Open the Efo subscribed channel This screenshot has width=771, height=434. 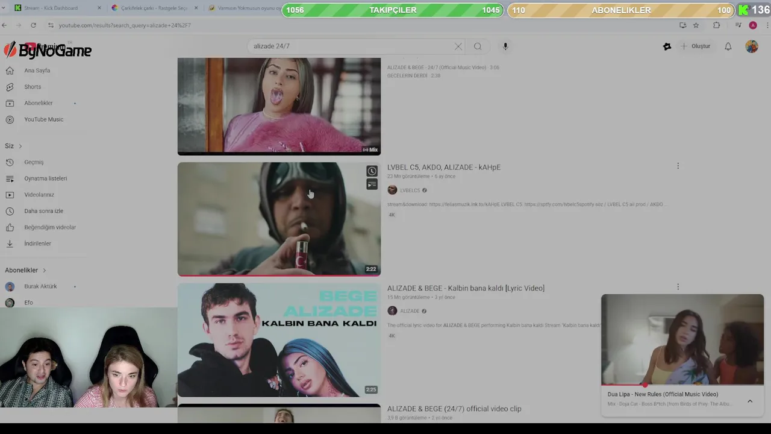point(28,303)
